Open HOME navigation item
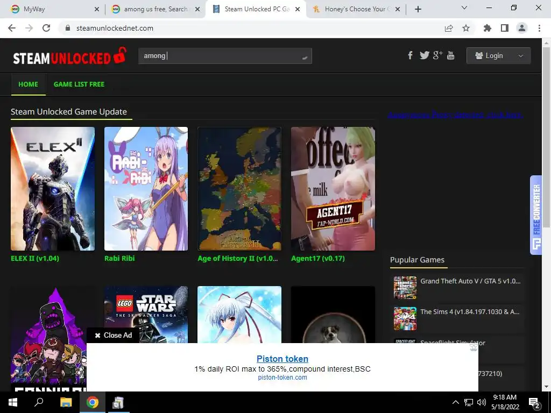 pos(28,84)
